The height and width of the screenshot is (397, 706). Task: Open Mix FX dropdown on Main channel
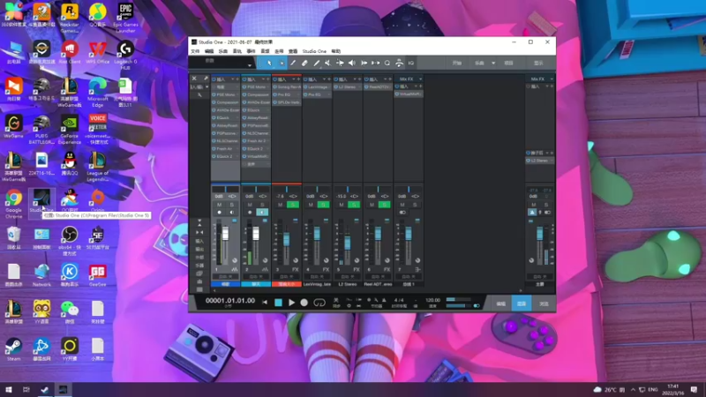click(552, 79)
